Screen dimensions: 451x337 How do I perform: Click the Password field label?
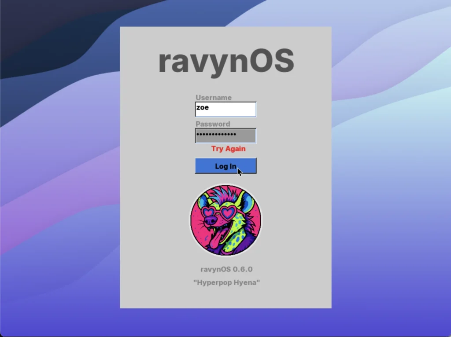click(x=212, y=124)
